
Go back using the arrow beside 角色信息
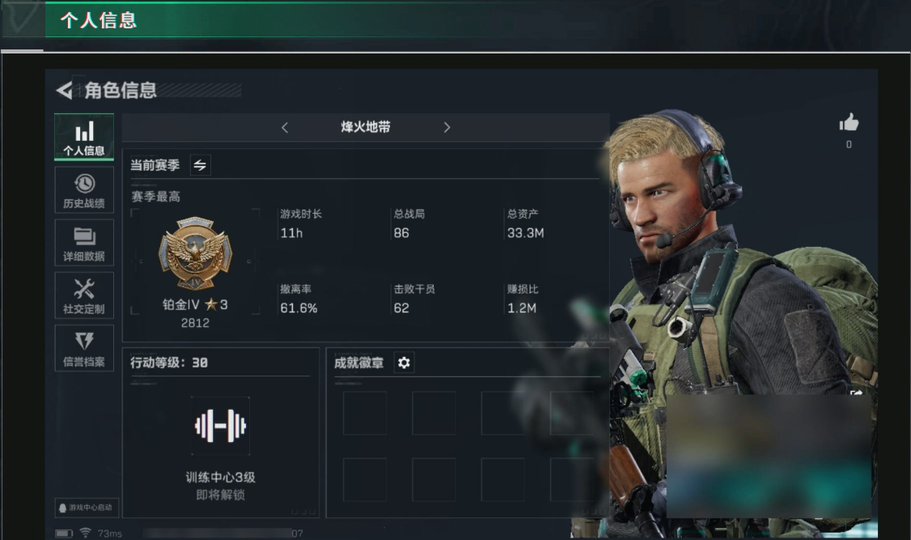pyautogui.click(x=65, y=90)
